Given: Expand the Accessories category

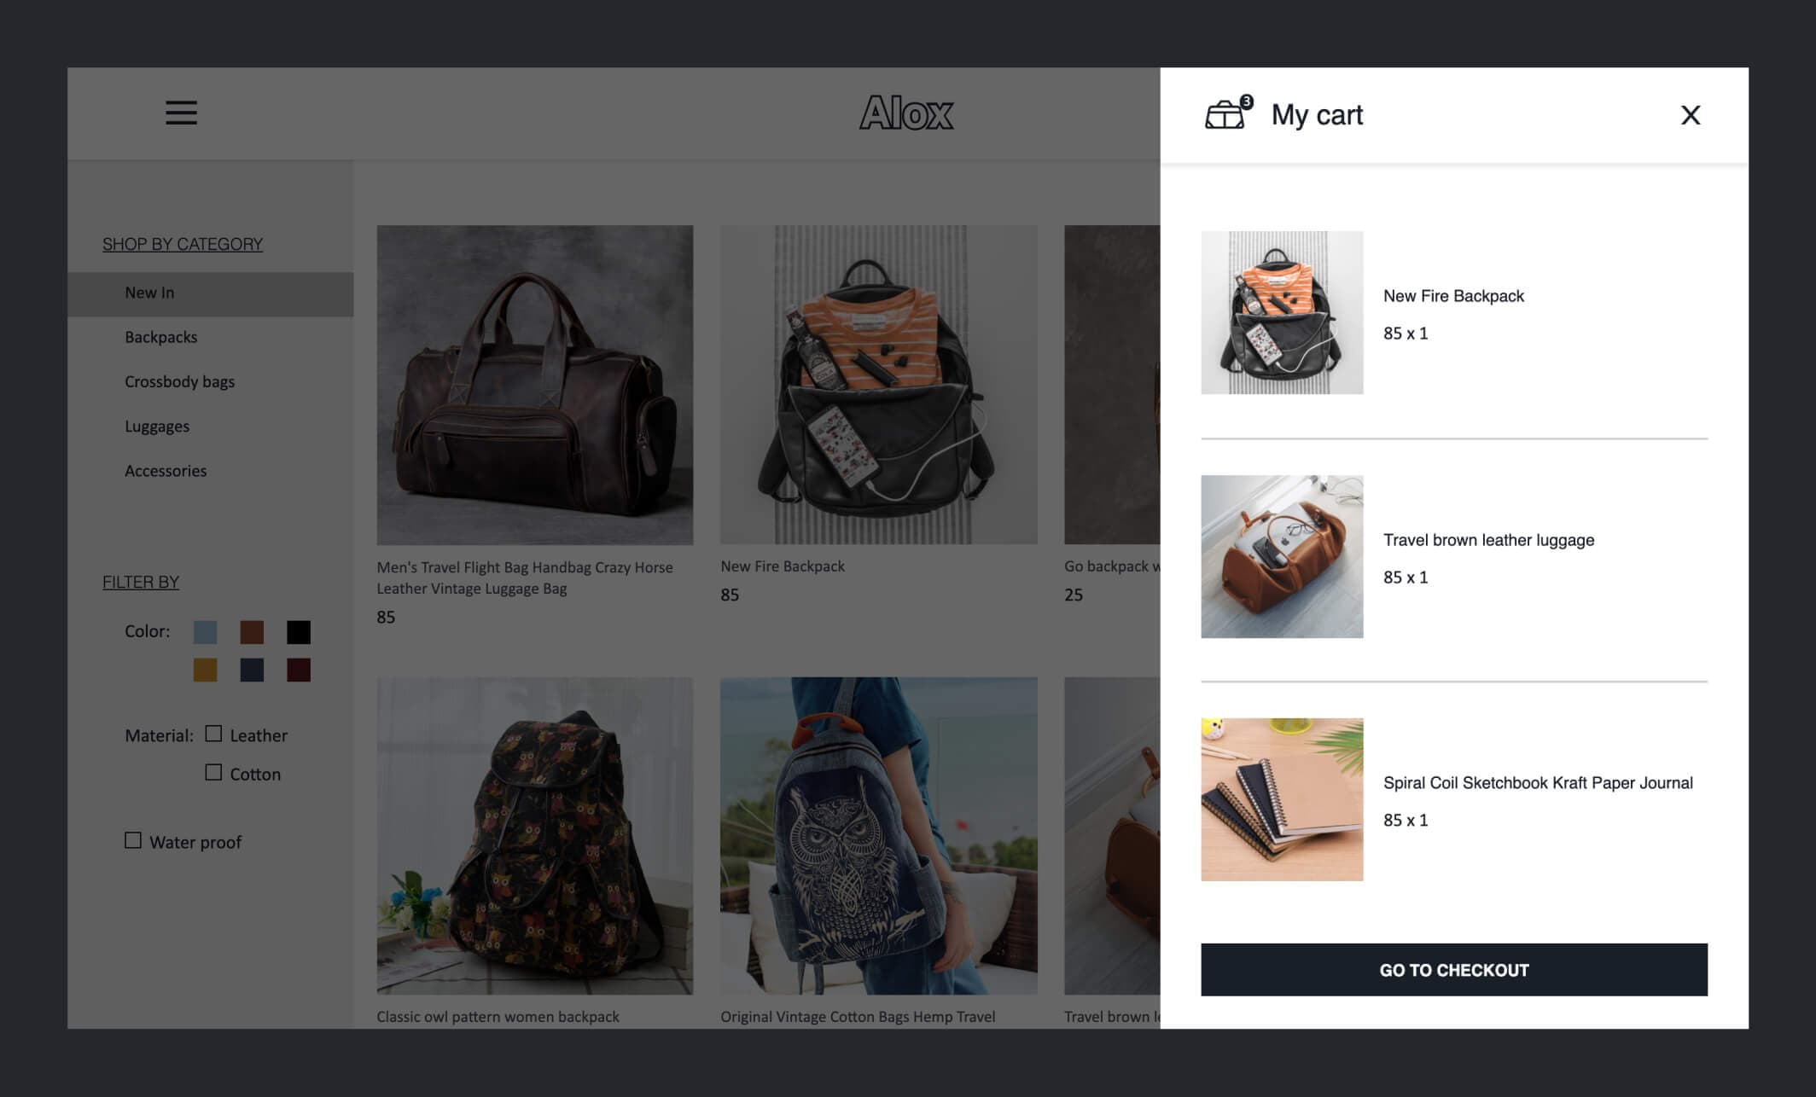Looking at the screenshot, I should [x=165, y=468].
